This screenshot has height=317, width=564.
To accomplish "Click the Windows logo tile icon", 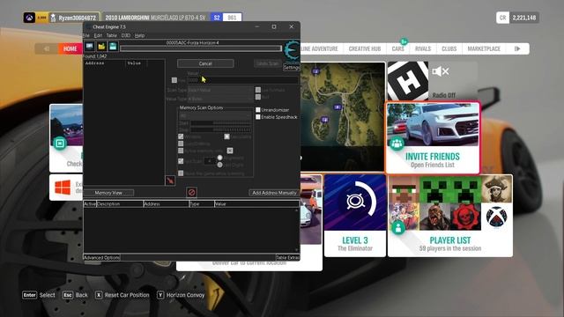I will point(63,188).
